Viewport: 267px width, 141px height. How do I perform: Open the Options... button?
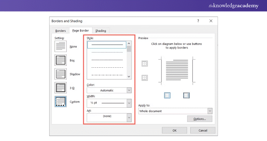click(x=199, y=119)
